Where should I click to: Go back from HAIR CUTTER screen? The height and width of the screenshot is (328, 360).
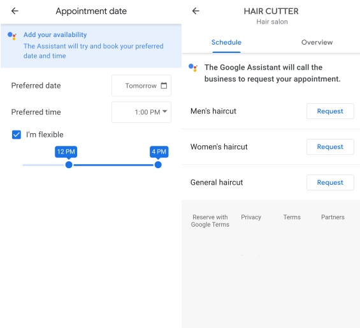tap(196, 11)
